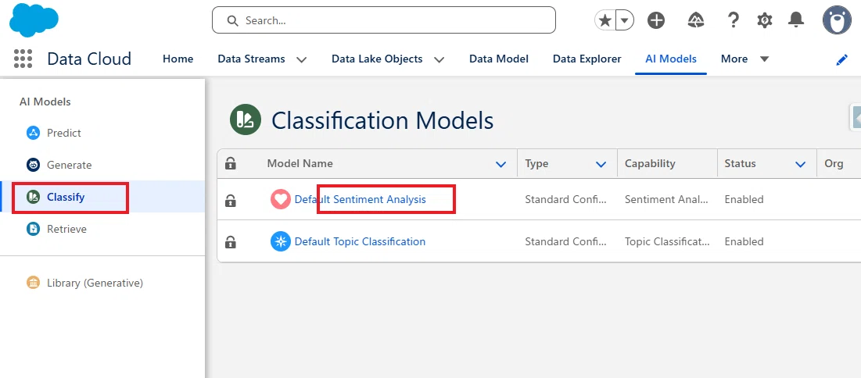Switch to the Data Explorer tab
861x378 pixels.
(x=587, y=59)
